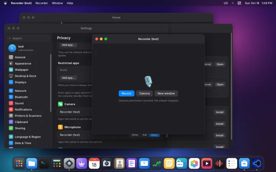276x172 pixels.
Task: Open Launchpad from the dock
Action: click(x=19, y=164)
